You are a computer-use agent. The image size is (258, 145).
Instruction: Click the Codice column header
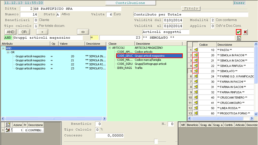pyautogui.click(x=207, y=45)
